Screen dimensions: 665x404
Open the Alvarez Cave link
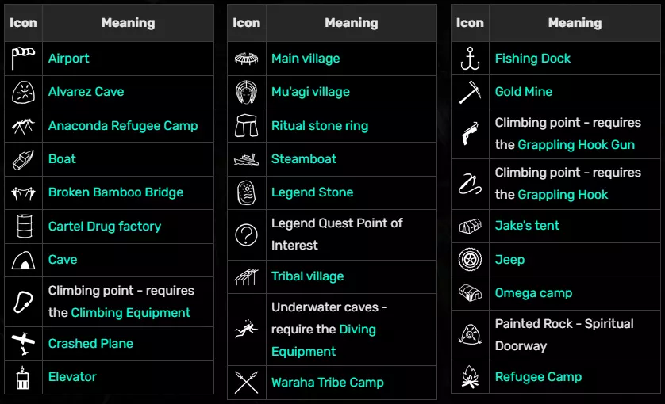click(86, 92)
